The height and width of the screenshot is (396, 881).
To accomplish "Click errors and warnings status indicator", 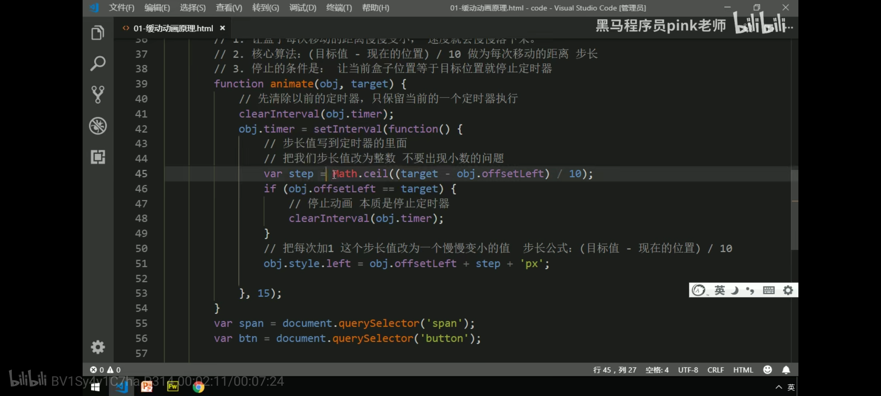I will 105,370.
